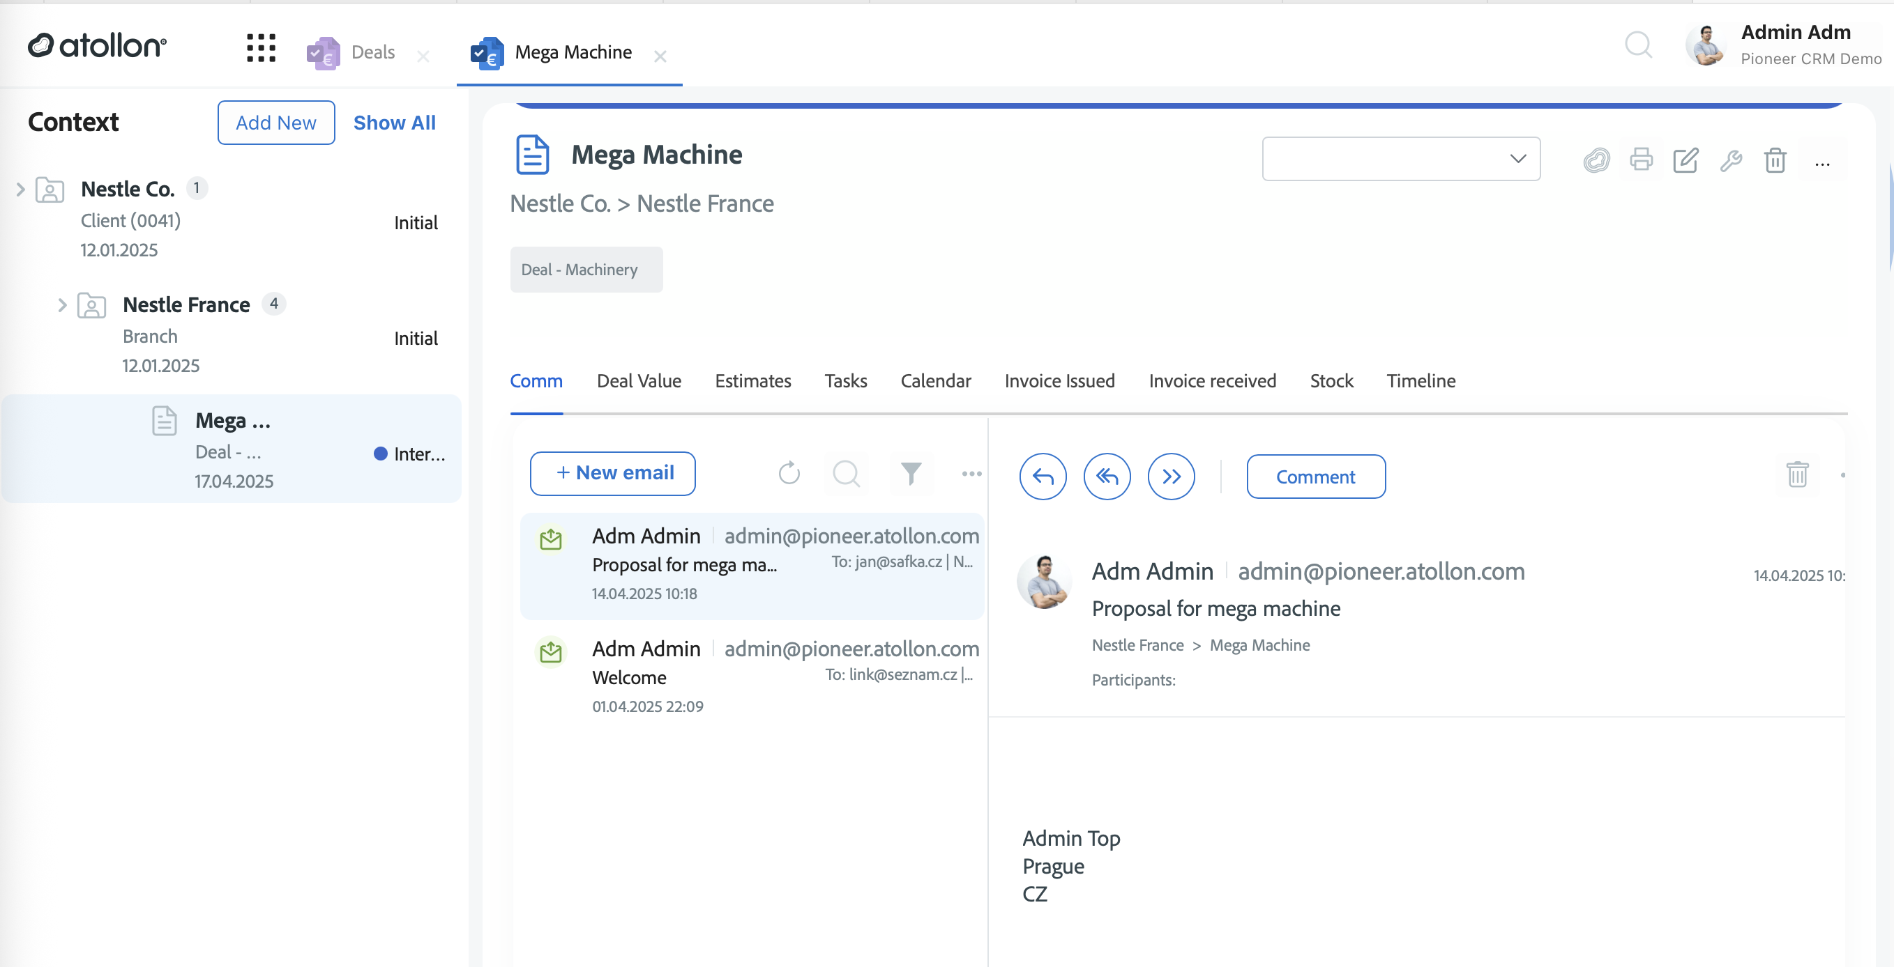Open the empty status dropdown
1894x967 pixels.
[x=1401, y=159]
